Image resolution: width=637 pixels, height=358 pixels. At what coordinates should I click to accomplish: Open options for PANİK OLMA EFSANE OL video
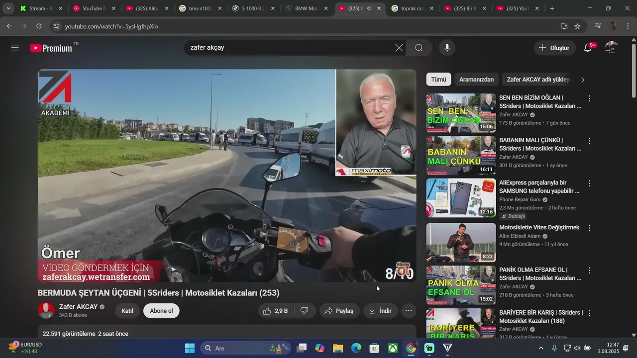(x=589, y=270)
